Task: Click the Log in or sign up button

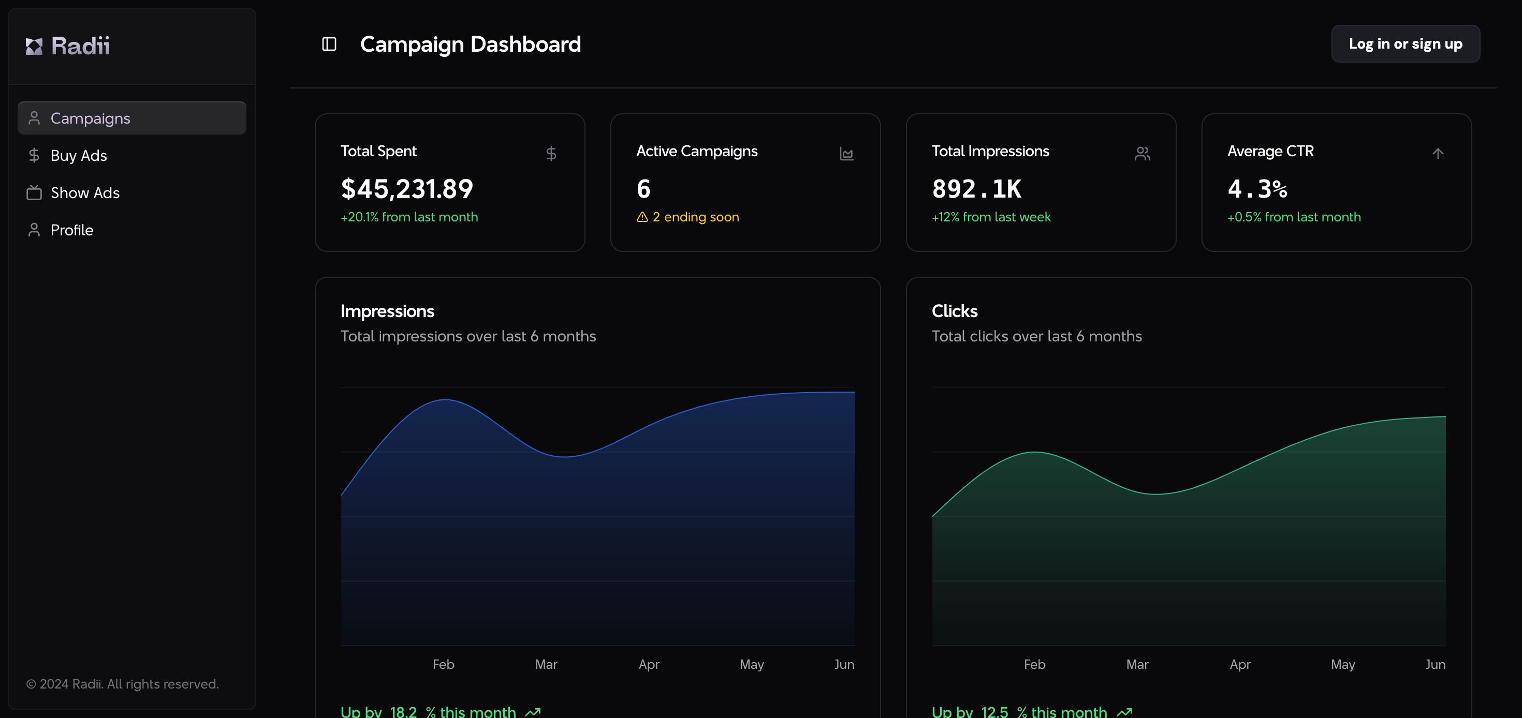Action: (1406, 43)
